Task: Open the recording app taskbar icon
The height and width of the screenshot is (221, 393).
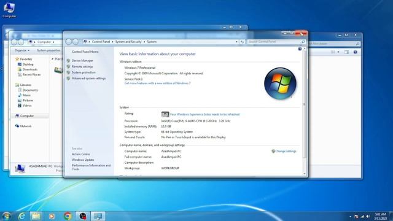Action: point(83,216)
